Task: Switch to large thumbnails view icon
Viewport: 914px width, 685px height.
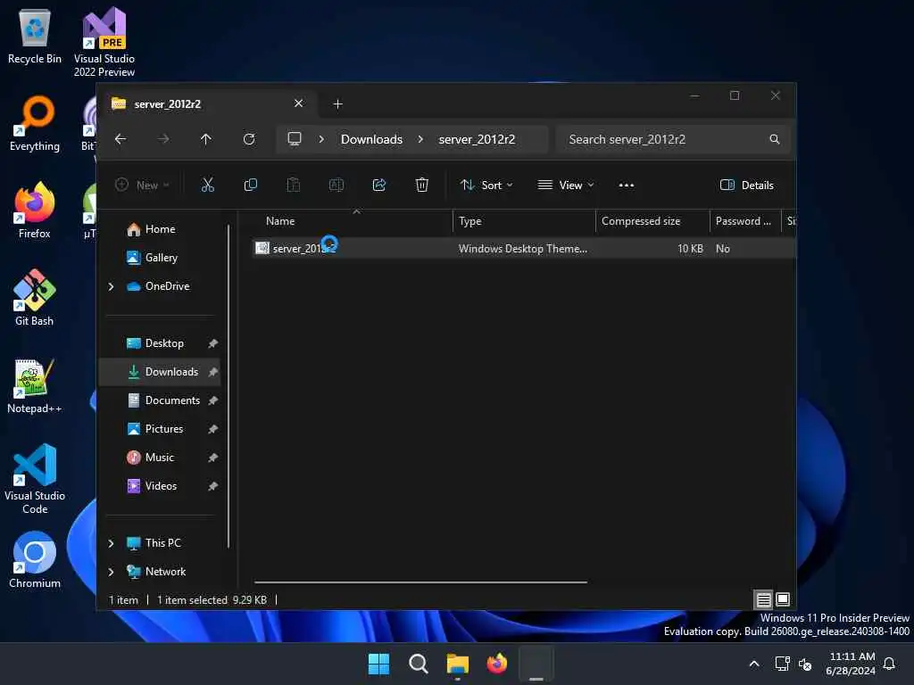Action: pos(783,599)
